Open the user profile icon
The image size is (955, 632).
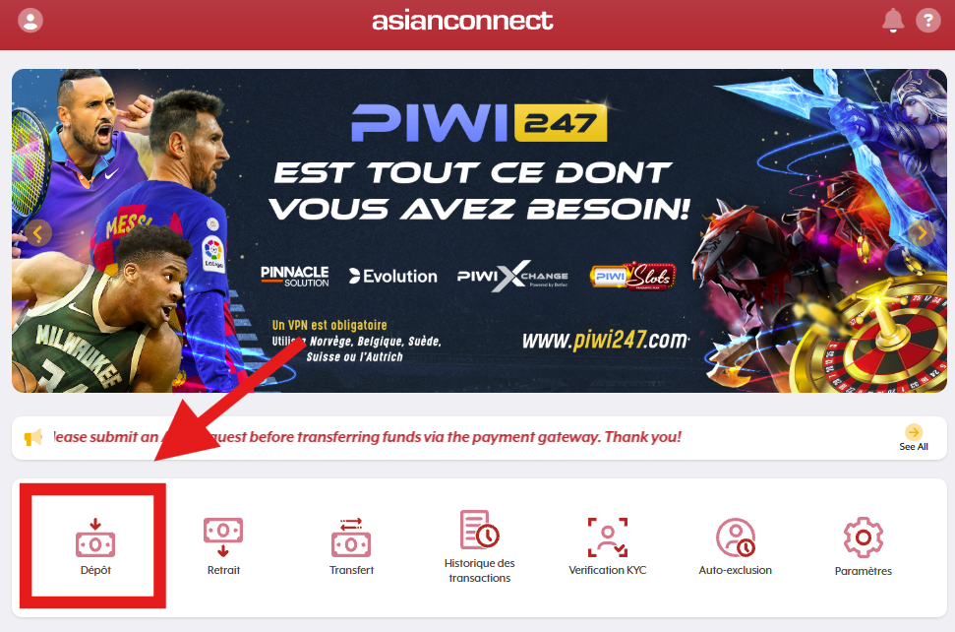click(30, 20)
